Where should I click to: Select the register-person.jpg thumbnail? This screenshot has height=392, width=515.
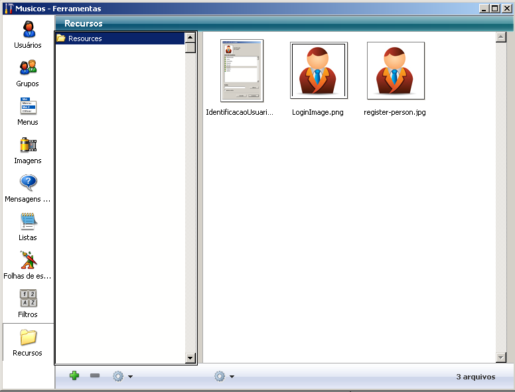tap(396, 70)
